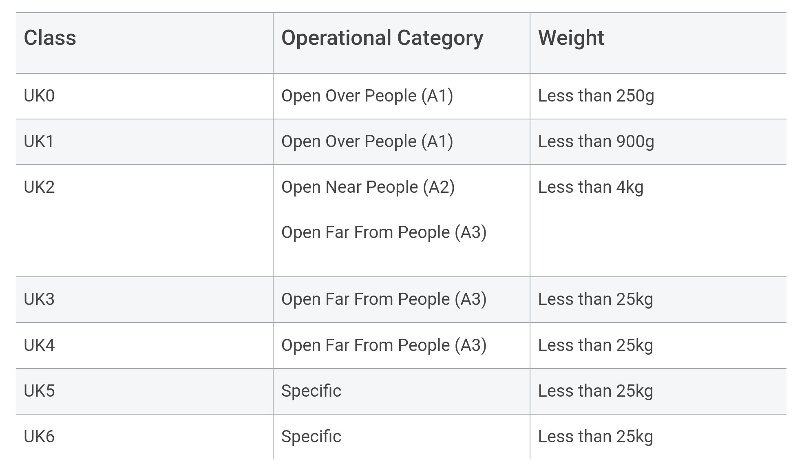793x468 pixels.
Task: Select the UK6 class cell
Action: pos(39,437)
